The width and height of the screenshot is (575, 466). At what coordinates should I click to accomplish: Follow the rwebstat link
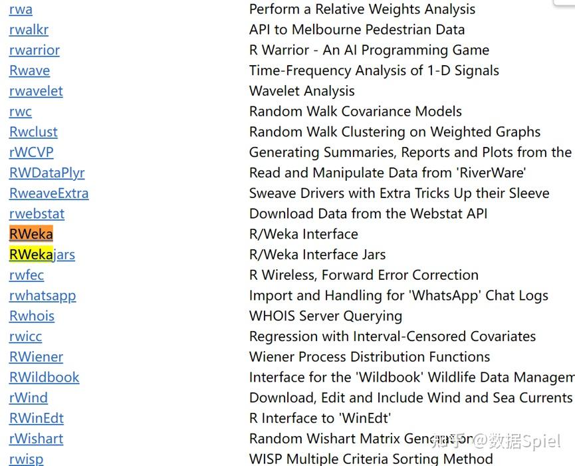[37, 214]
